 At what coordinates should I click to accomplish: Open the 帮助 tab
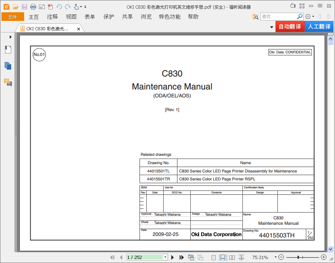coord(193,17)
